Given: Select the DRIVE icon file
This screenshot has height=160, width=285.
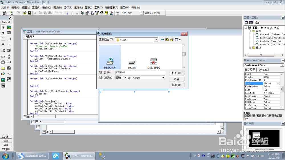Looking at the screenshot, I should click(x=132, y=63).
